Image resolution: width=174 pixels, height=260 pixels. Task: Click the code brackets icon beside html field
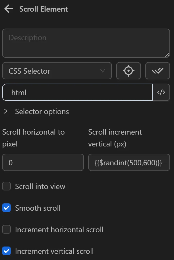tap(161, 93)
